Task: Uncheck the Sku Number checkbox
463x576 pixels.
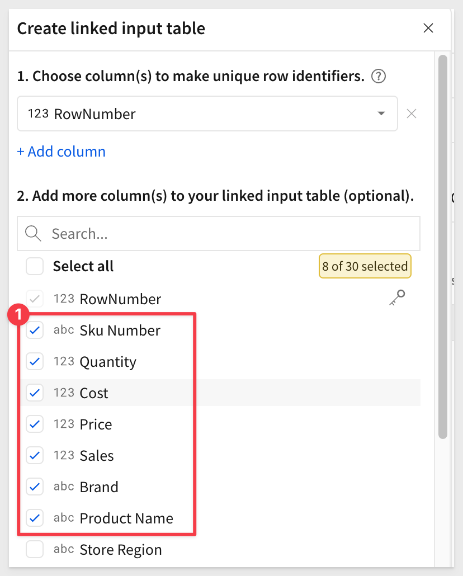Action: 35,331
